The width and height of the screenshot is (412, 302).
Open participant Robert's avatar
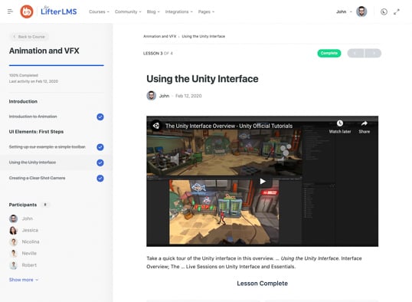[13, 265]
